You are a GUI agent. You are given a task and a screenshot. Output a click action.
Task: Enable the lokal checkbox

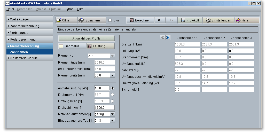110,20
